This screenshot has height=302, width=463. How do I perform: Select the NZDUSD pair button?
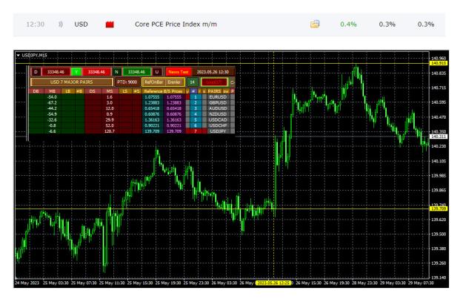[218, 114]
